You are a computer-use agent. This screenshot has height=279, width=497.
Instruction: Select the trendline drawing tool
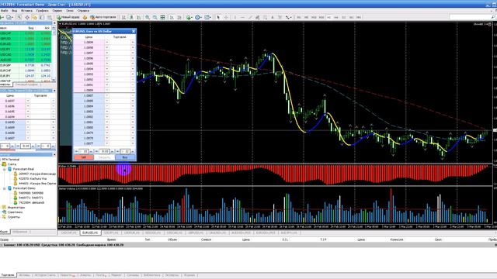coord(250,17)
